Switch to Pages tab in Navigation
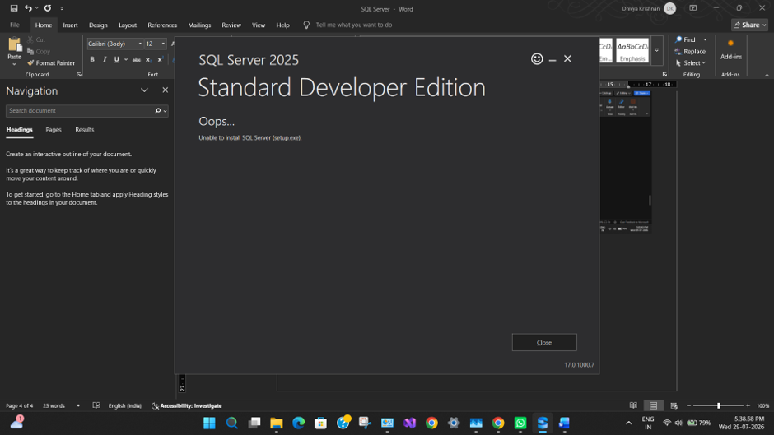Viewport: 774px width, 435px height. pos(54,130)
